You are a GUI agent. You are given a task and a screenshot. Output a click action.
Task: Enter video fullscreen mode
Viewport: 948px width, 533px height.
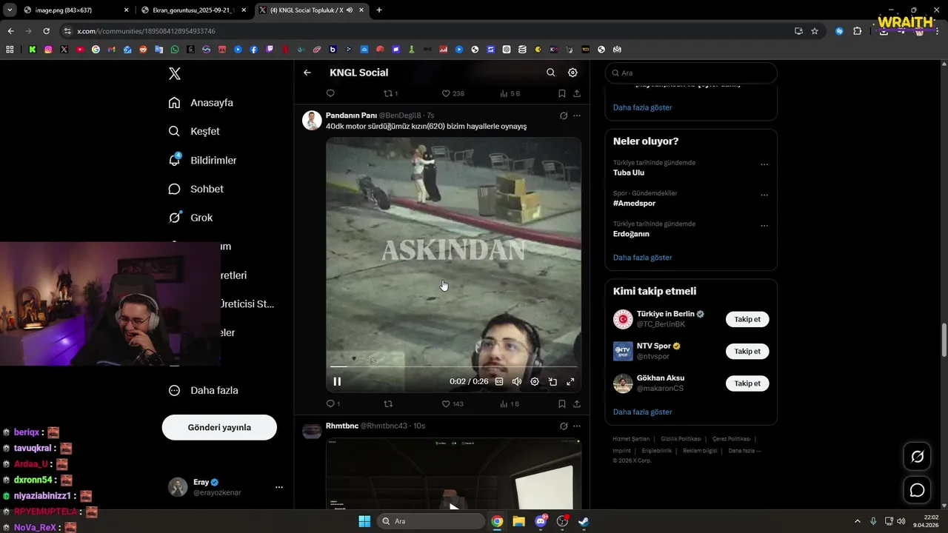(570, 381)
